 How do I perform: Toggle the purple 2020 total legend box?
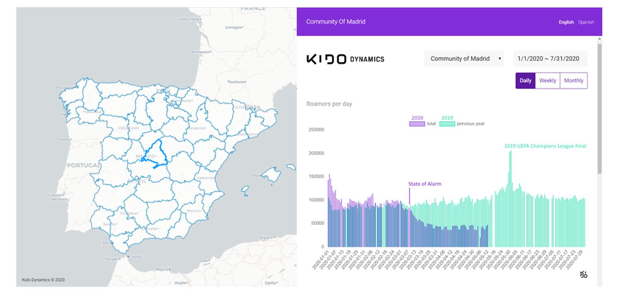[x=417, y=124]
